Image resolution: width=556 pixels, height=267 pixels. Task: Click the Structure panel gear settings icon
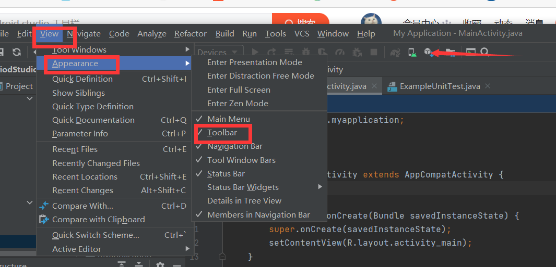pos(160,264)
